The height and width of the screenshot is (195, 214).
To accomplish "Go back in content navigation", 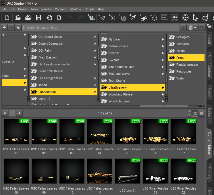I will [4, 28].
